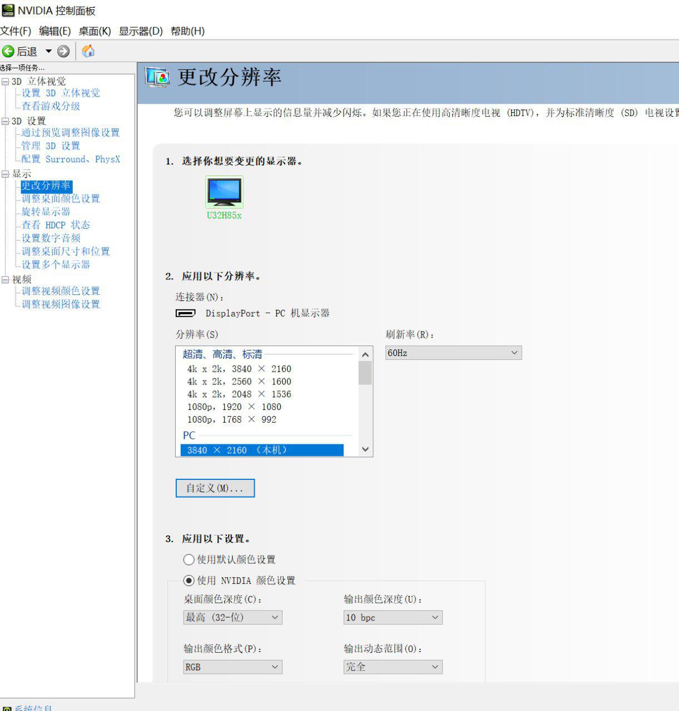
Task: Select resolution 4k x 2k, 3840 × 2160
Action: [x=239, y=369]
